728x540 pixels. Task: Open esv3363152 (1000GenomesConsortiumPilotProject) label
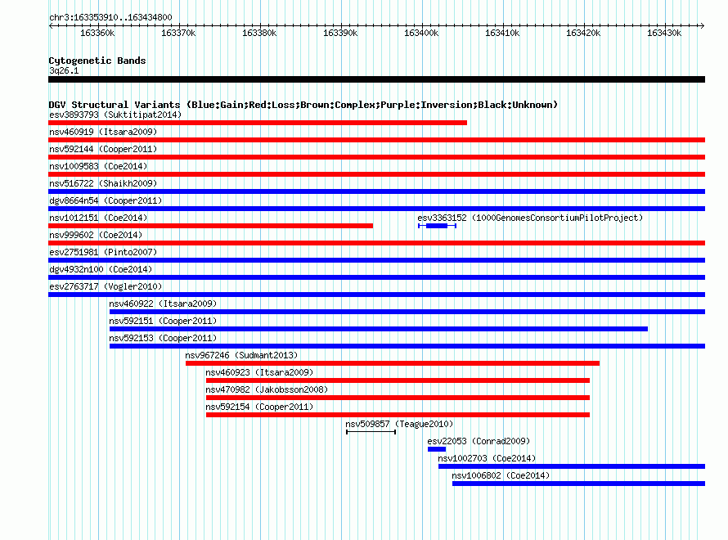[530, 218]
